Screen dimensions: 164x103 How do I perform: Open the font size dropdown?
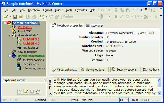tap(109, 17)
